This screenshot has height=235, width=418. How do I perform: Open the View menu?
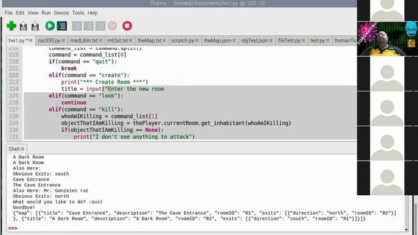pos(33,13)
